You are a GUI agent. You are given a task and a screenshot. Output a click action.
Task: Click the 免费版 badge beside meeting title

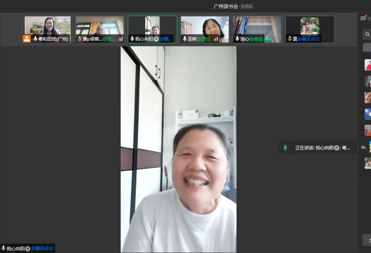click(247, 6)
